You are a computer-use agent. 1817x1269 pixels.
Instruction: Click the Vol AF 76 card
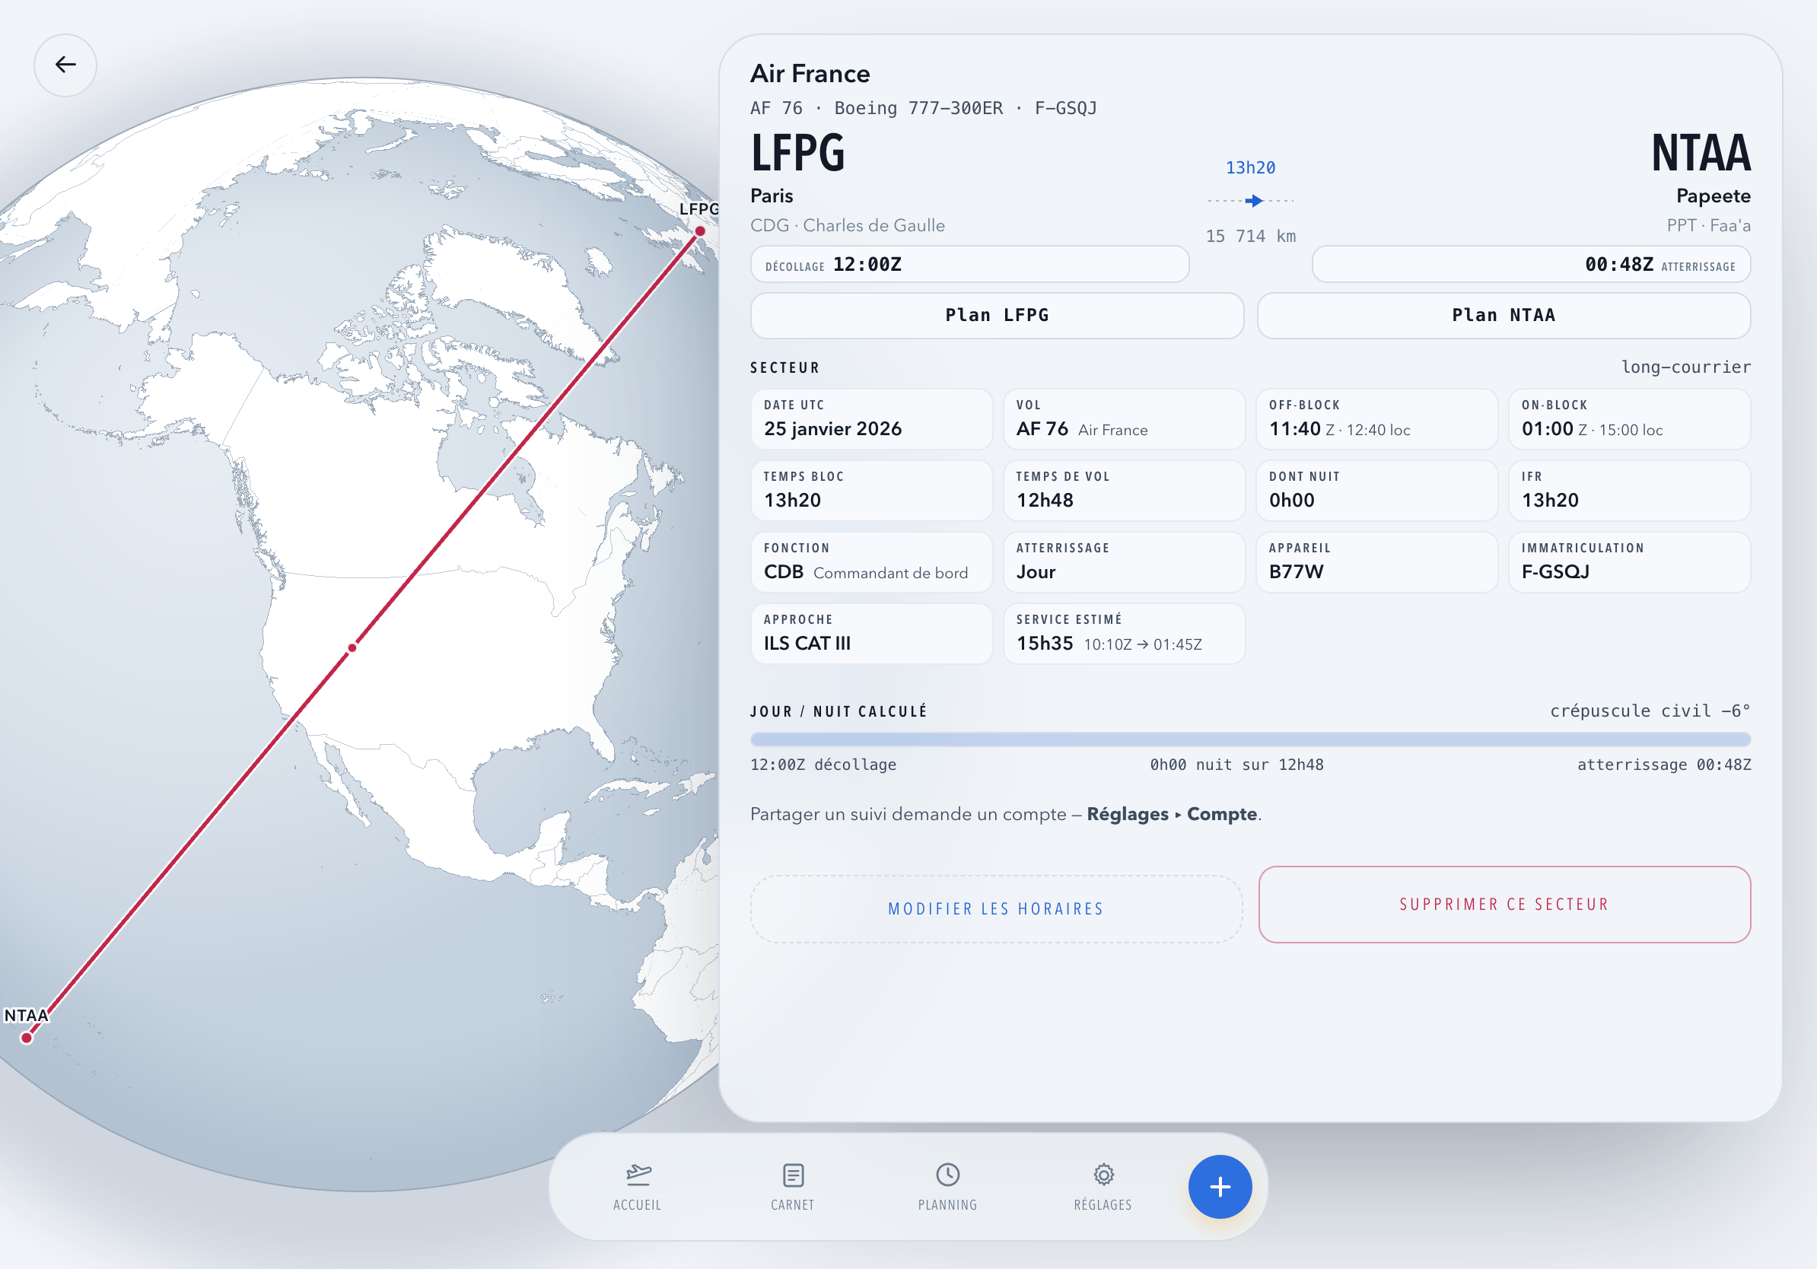tap(1124, 418)
